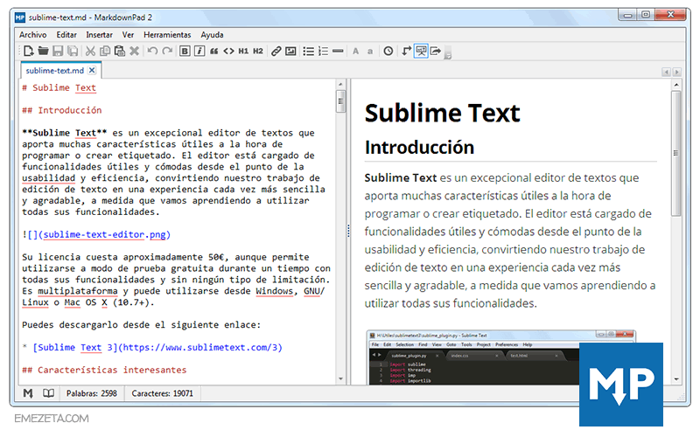700x437 pixels.
Task: Insert a hyperlink using the chain icon
Action: pos(276,52)
